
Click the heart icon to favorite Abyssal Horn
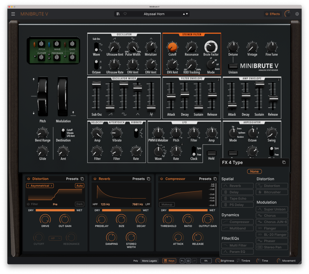[125, 14]
